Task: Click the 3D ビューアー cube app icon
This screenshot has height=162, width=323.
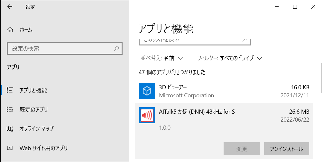Action: [x=147, y=91]
